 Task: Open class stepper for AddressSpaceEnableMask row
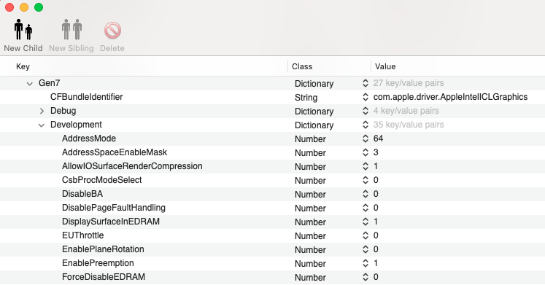(x=366, y=153)
